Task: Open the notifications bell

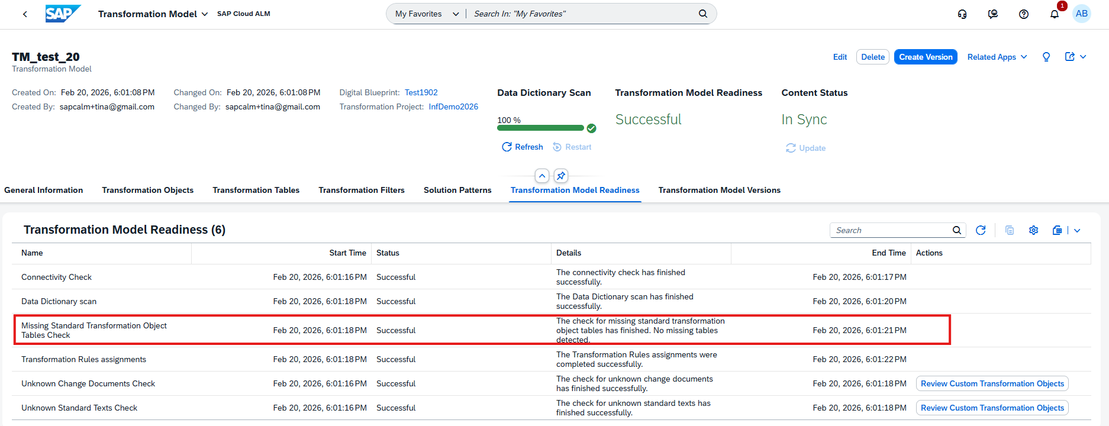Action: pyautogui.click(x=1055, y=14)
